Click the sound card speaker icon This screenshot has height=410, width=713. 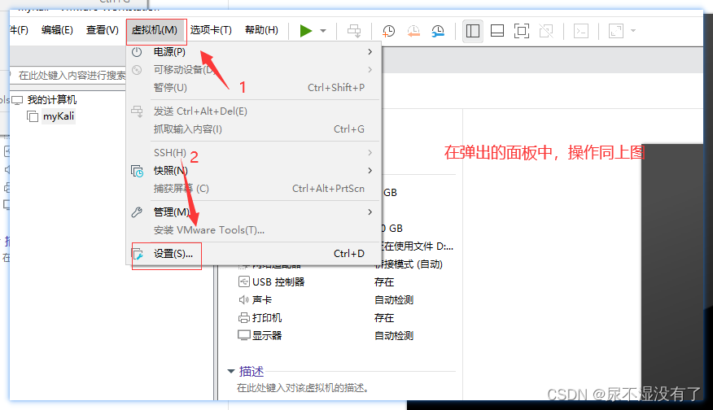point(243,299)
